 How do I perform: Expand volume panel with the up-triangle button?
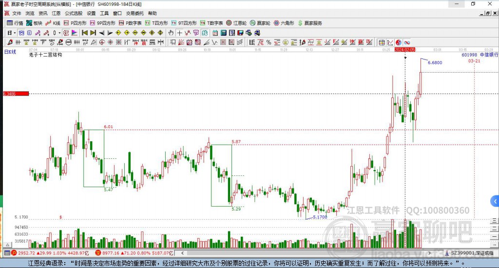[x=8, y=245]
